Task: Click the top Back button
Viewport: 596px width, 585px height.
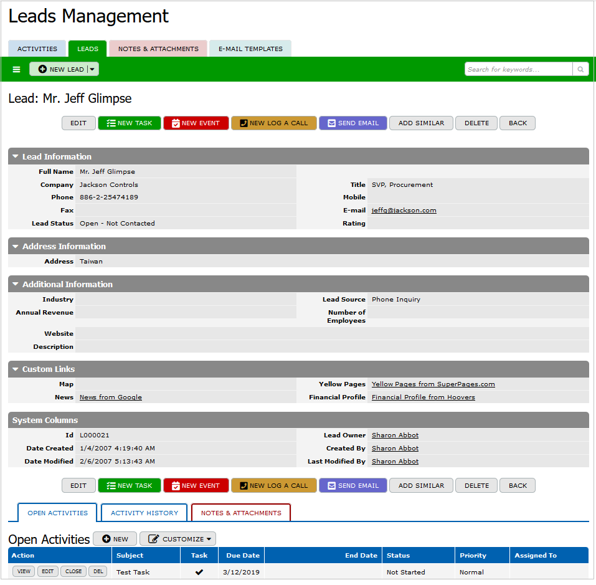Action: [518, 123]
